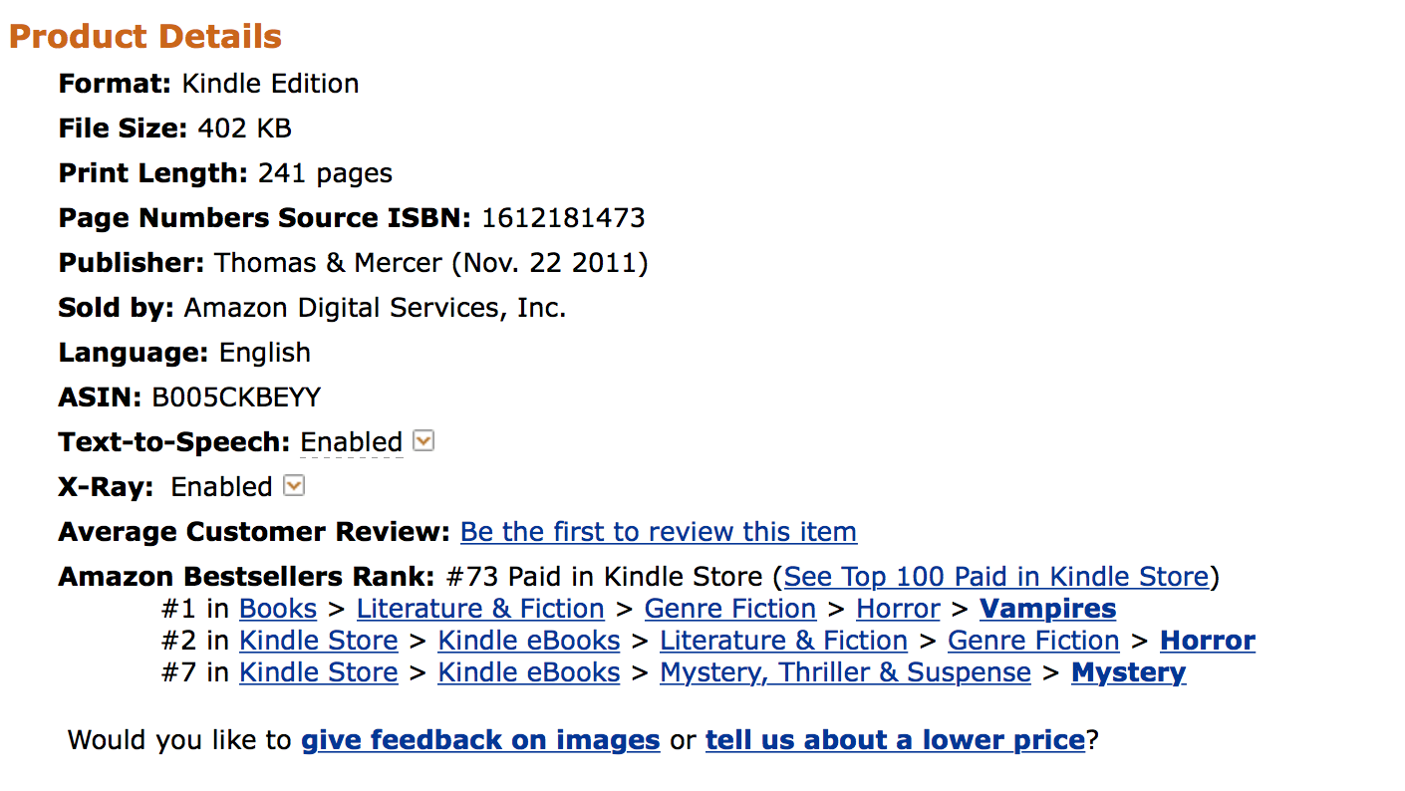Viewport: 1405px width, 791px height.
Task: Click the Horror link before Vampires
Action: pos(898,609)
